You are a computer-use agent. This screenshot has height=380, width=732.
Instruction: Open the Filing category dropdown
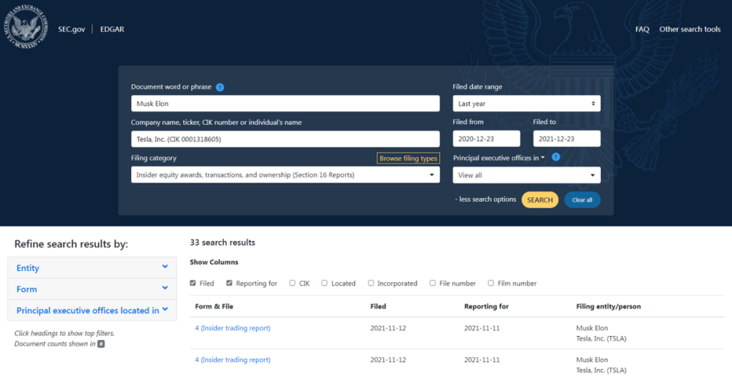pos(285,175)
